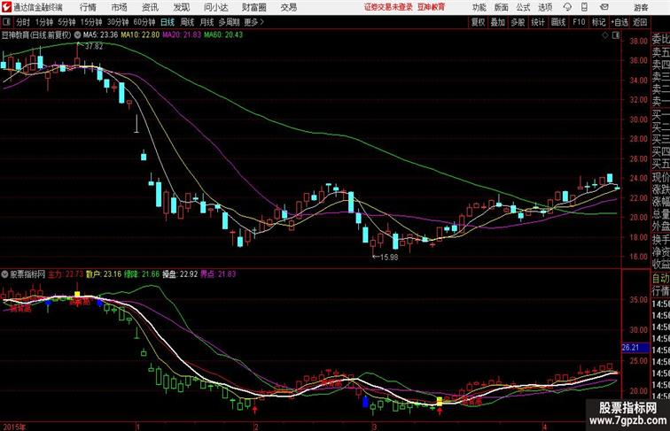This screenshot has height=431, width=670.
Task: Click the 统计 statistics toolbar button
Action: [x=538, y=22]
